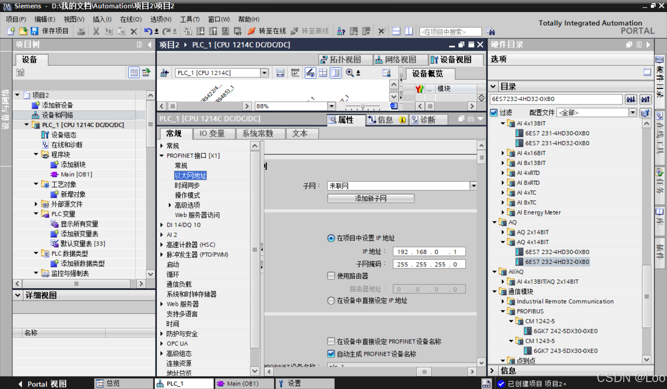Image resolution: width=667 pixels, height=389 pixels.
Task: Click the zoom slider in device view
Action: [363, 106]
